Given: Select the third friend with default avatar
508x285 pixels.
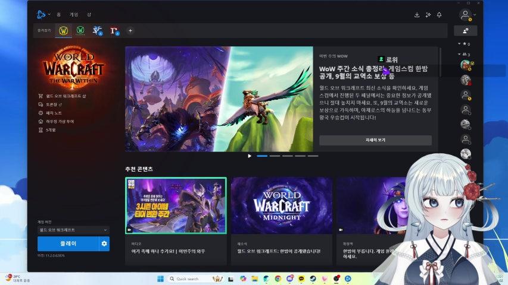Looking at the screenshot, I should click(466, 95).
